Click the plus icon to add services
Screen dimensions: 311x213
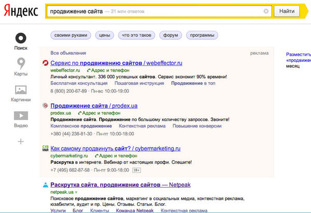click(x=21, y=141)
